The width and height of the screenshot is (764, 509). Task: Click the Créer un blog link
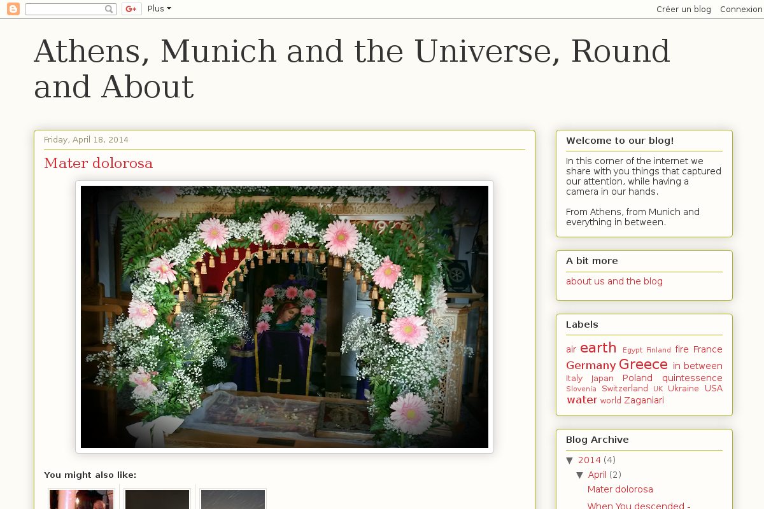click(x=683, y=9)
